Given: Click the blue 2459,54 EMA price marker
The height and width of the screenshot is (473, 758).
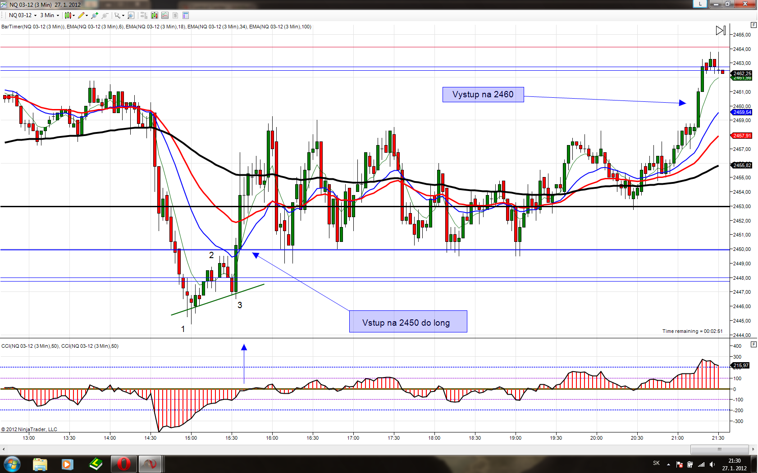Looking at the screenshot, I should point(742,112).
